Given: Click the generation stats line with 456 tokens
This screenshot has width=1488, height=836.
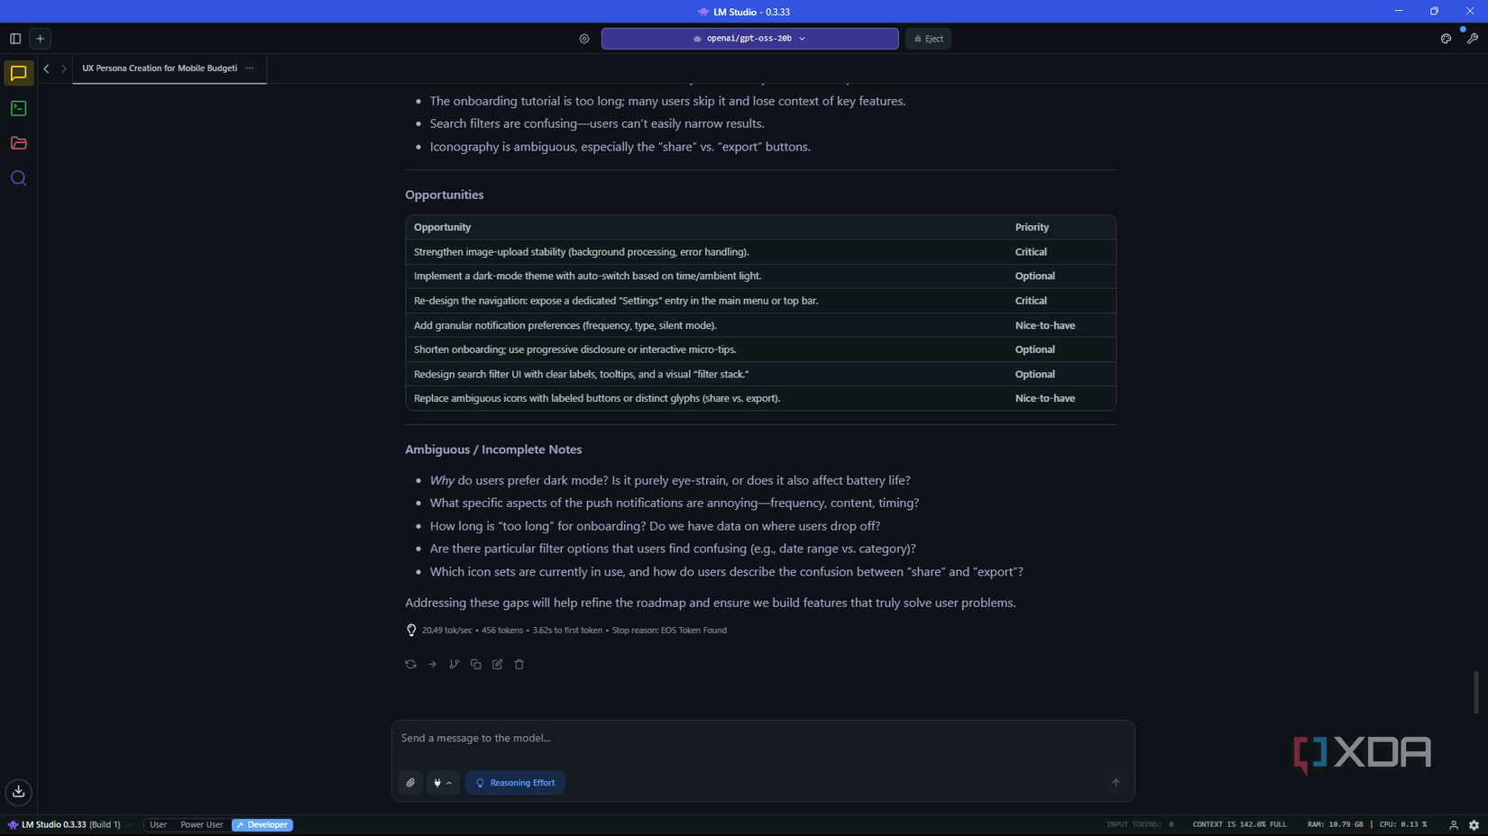Looking at the screenshot, I should 574,631.
